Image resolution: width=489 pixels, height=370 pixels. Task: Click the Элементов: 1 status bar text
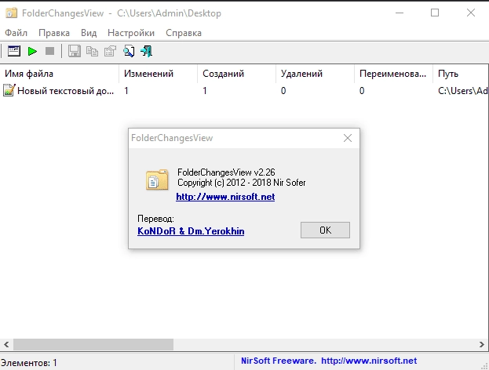(29, 363)
